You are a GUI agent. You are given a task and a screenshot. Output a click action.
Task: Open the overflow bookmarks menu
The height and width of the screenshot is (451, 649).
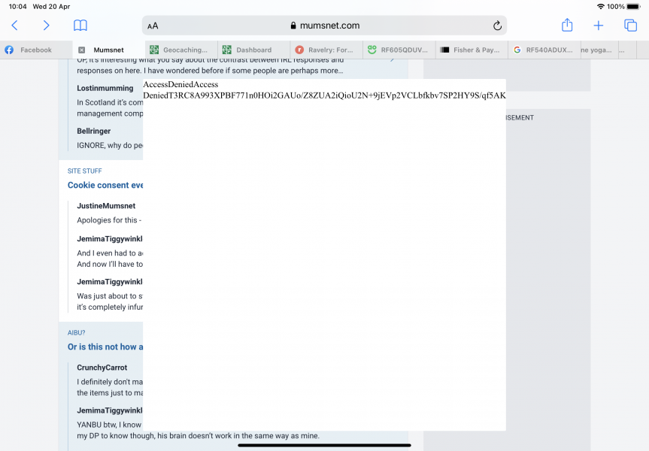click(621, 50)
